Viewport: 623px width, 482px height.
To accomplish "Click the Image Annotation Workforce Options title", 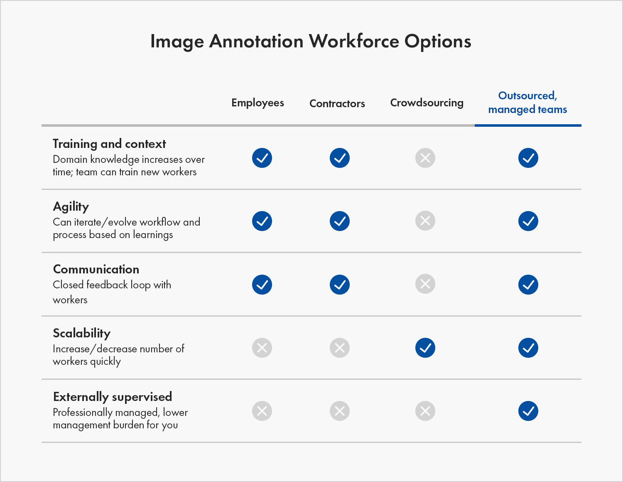I will coord(311,41).
